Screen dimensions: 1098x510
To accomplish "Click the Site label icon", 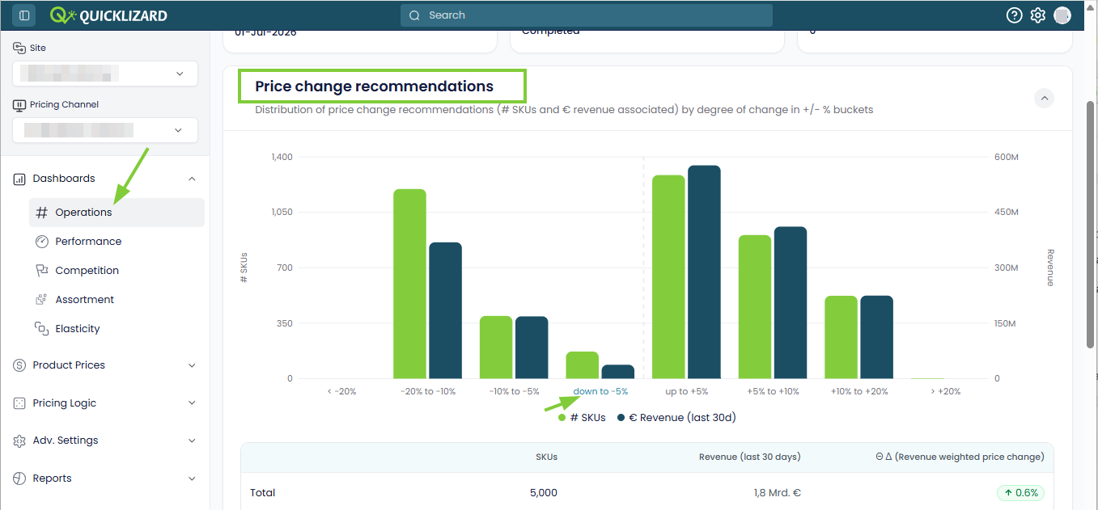I will coord(19,48).
